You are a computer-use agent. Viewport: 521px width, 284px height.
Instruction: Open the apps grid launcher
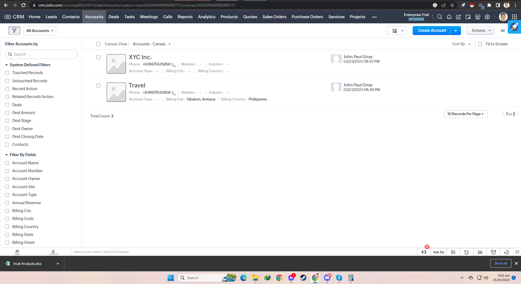click(514, 17)
